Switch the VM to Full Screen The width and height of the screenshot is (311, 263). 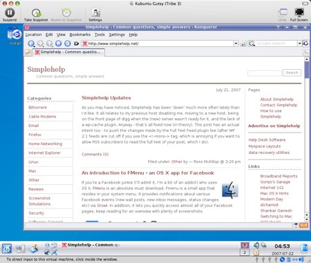299,15
